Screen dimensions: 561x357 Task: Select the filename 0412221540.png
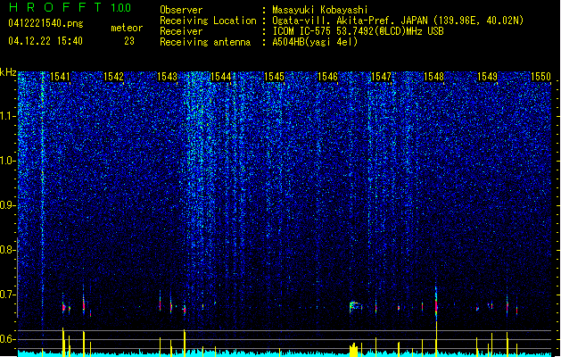pyautogui.click(x=45, y=23)
